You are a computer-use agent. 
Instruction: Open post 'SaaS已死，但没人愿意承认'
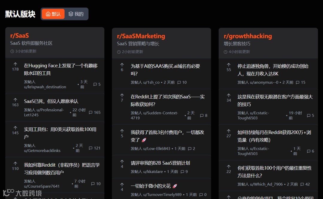[51, 101]
